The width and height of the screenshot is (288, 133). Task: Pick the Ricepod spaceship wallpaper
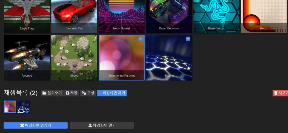[27, 58]
